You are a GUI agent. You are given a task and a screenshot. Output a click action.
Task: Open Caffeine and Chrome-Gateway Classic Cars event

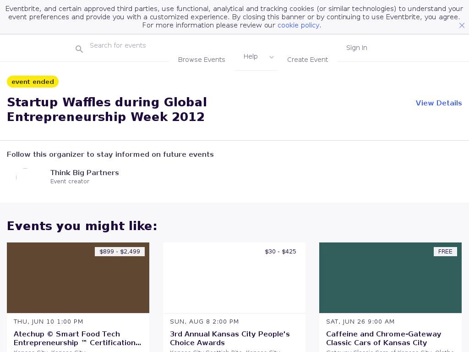point(383,338)
